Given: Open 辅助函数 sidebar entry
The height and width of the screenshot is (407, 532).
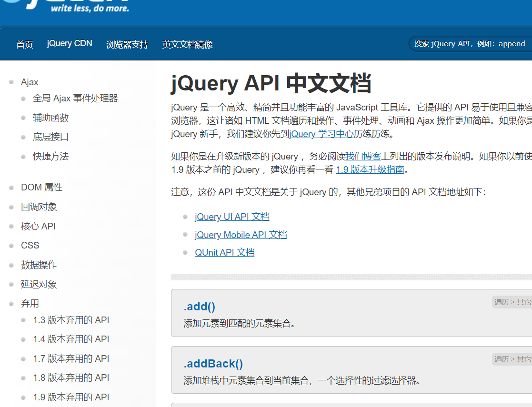Looking at the screenshot, I should click(x=51, y=118).
